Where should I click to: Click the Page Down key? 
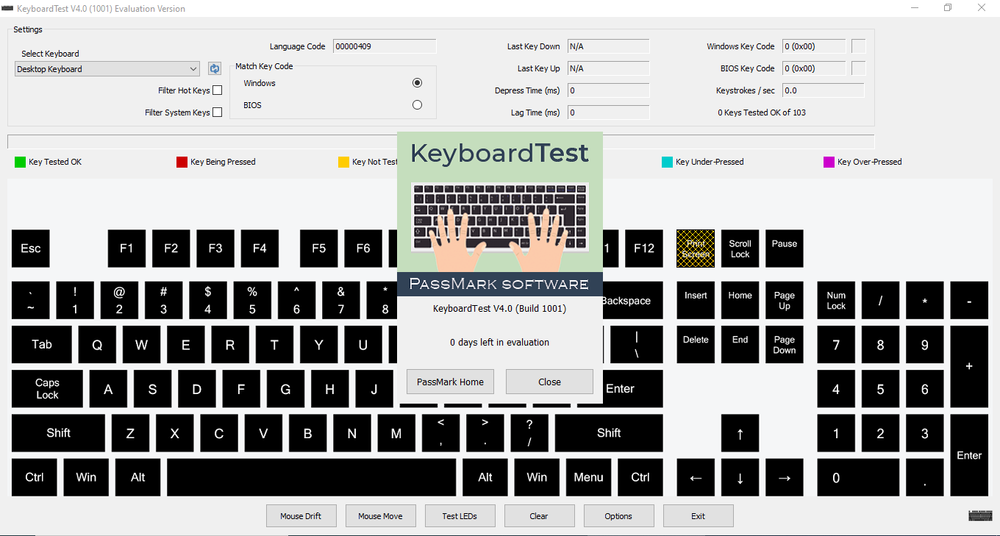point(784,344)
